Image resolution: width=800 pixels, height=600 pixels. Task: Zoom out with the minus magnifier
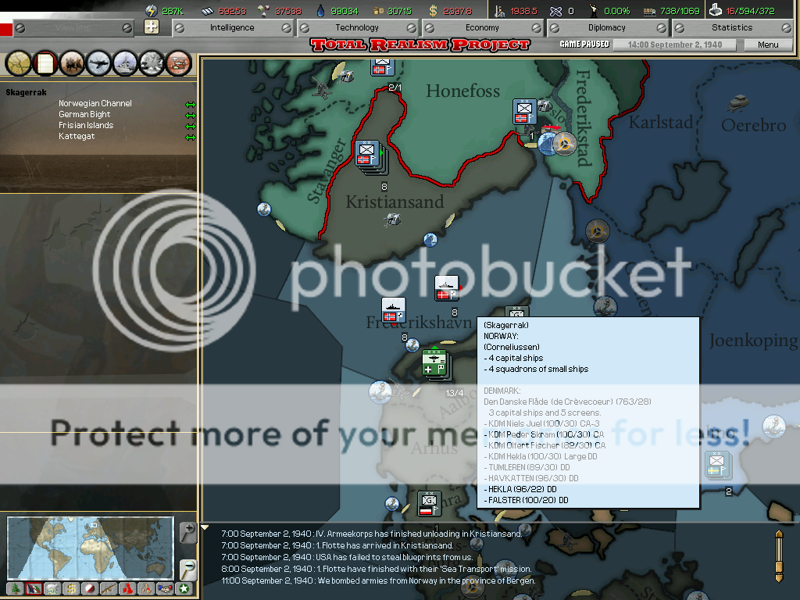click(x=187, y=568)
